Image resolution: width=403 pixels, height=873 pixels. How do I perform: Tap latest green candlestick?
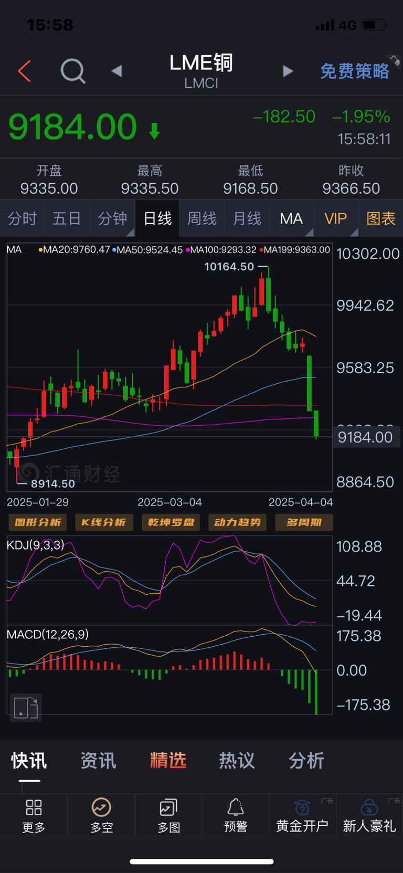[x=316, y=424]
